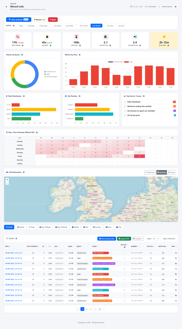Sort table by QUEUE column
Image resolution: width=182 pixels, height=329 pixels.
80,246
